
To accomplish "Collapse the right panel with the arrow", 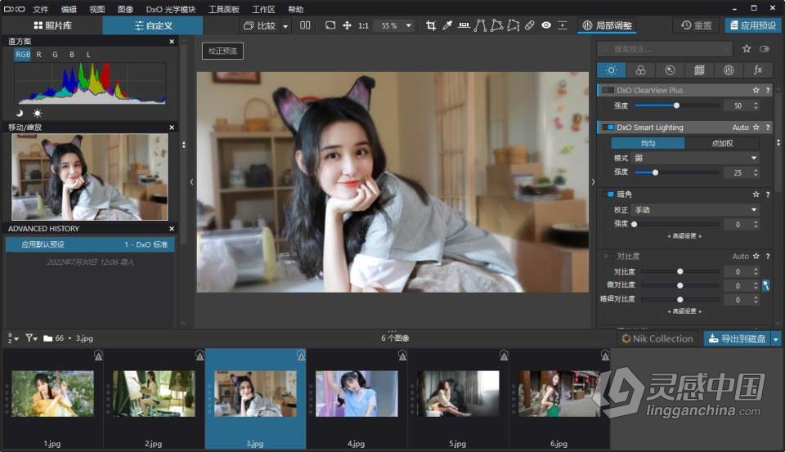I will [593, 182].
